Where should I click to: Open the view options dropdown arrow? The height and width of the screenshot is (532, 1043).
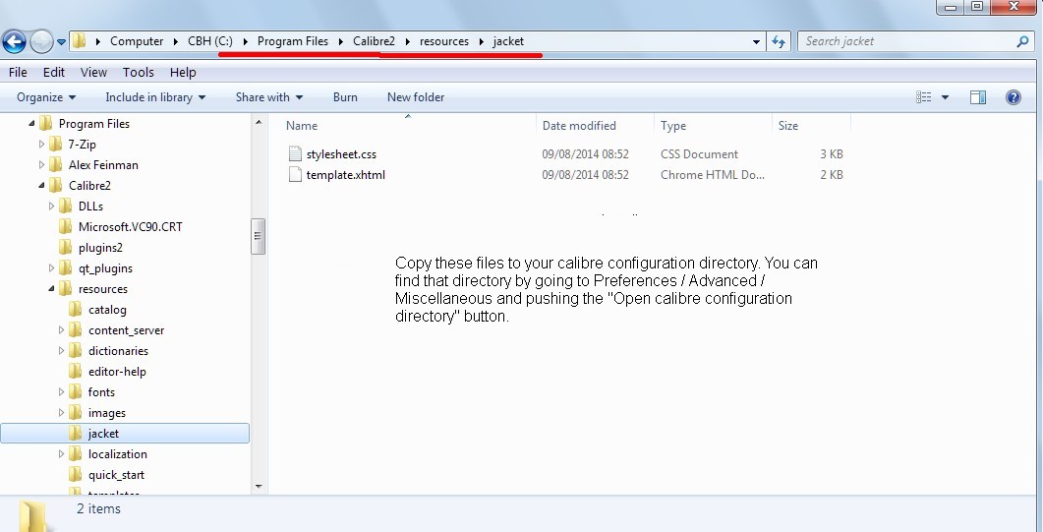pyautogui.click(x=945, y=97)
